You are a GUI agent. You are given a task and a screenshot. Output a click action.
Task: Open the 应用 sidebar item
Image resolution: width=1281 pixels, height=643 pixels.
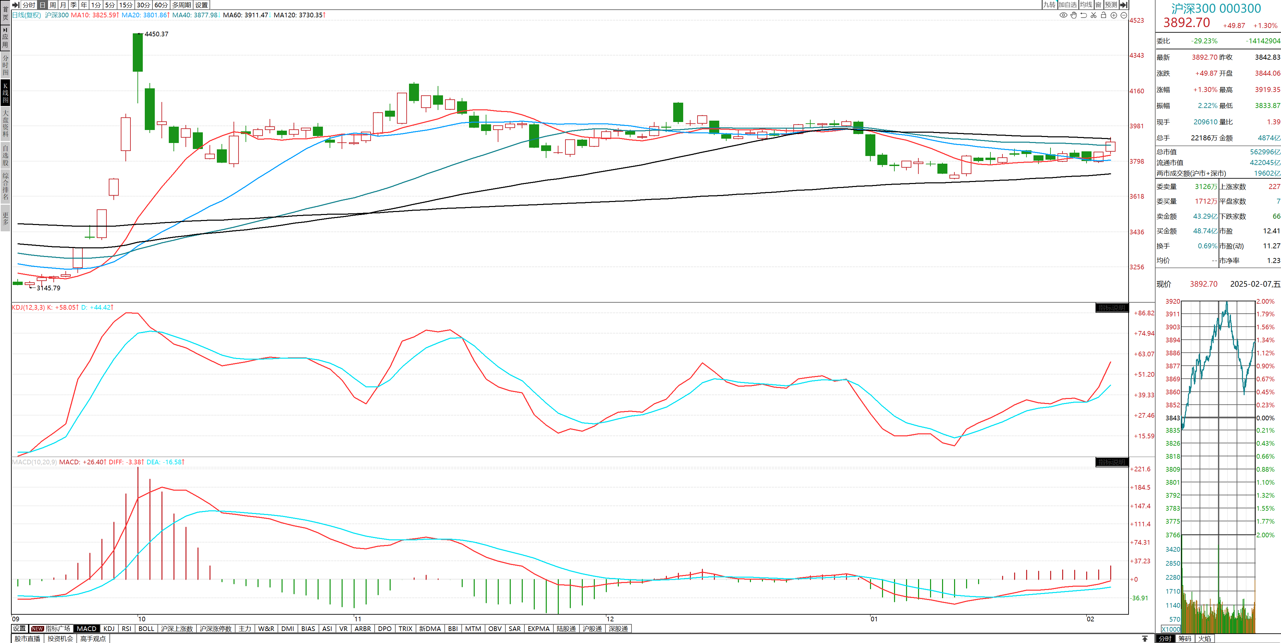coord(5,38)
